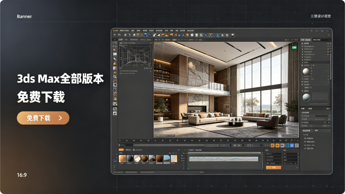
Task: Click the orange circular outline icon in the main toolbar
Action: [138, 35]
